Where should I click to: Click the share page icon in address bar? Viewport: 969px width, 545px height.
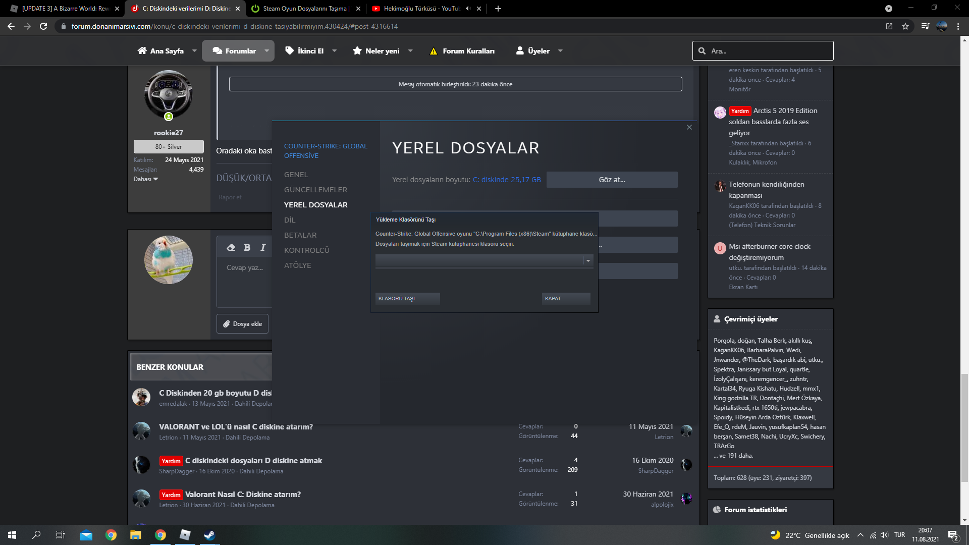point(889,26)
